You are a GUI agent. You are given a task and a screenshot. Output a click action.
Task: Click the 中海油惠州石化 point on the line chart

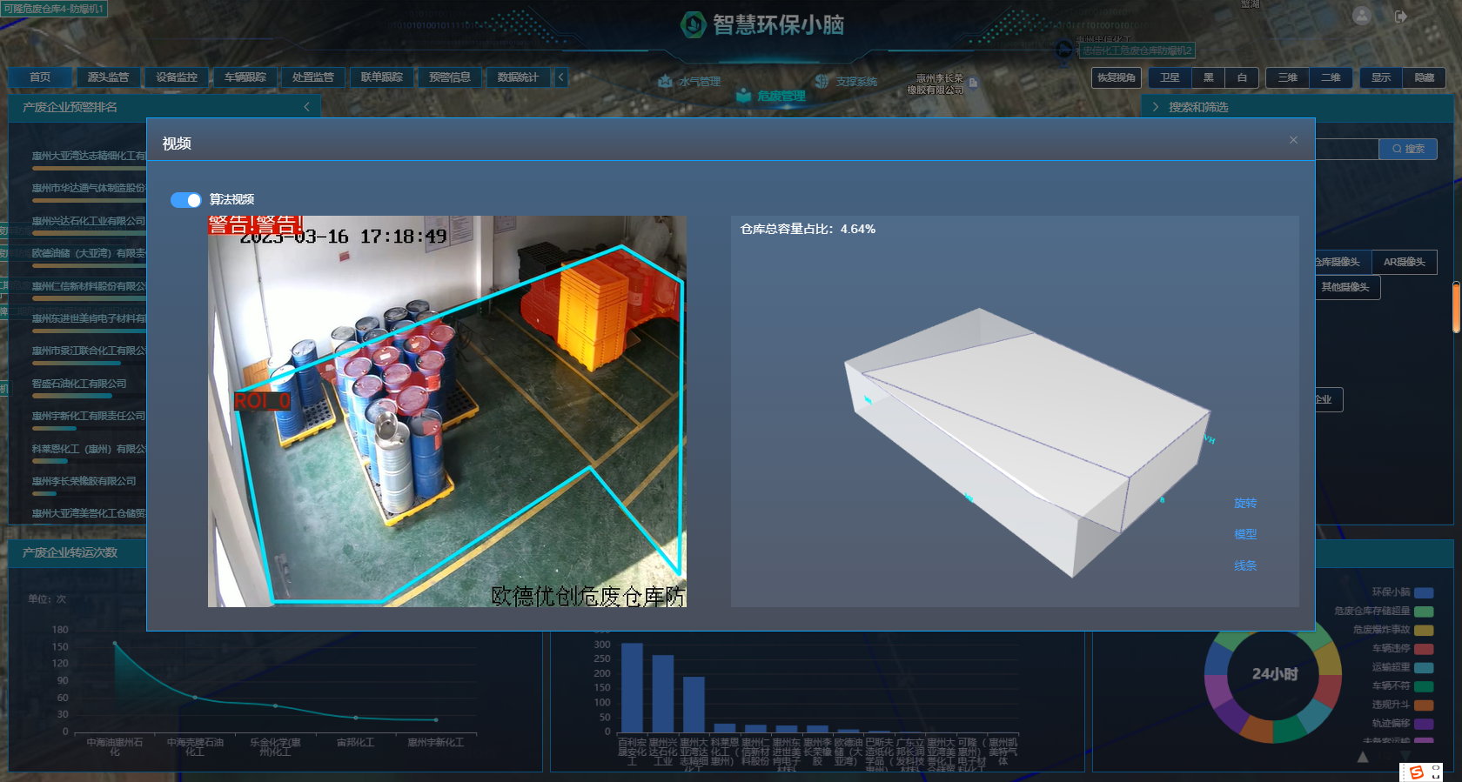[x=115, y=643]
